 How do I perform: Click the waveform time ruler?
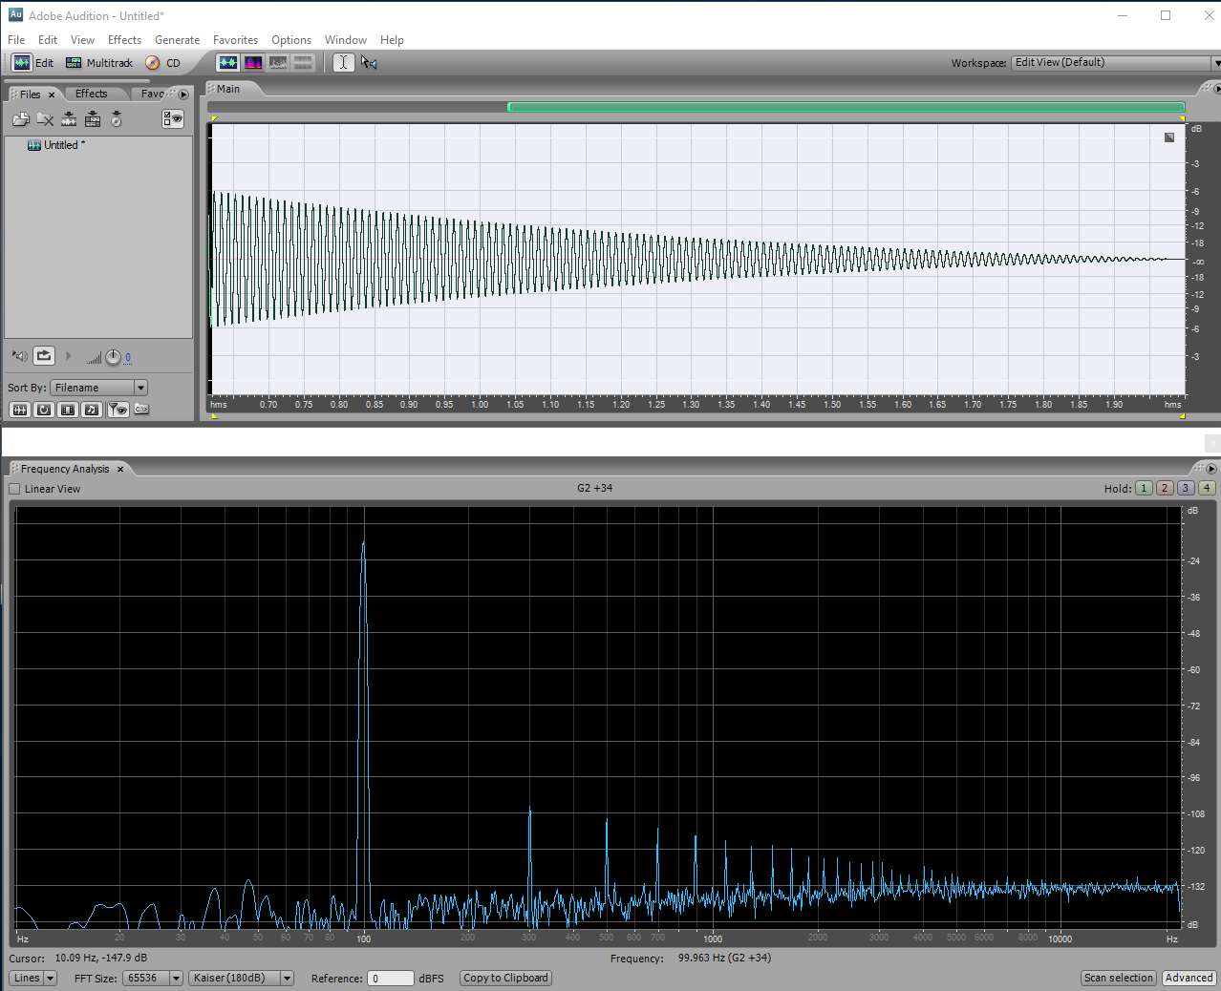(x=696, y=404)
